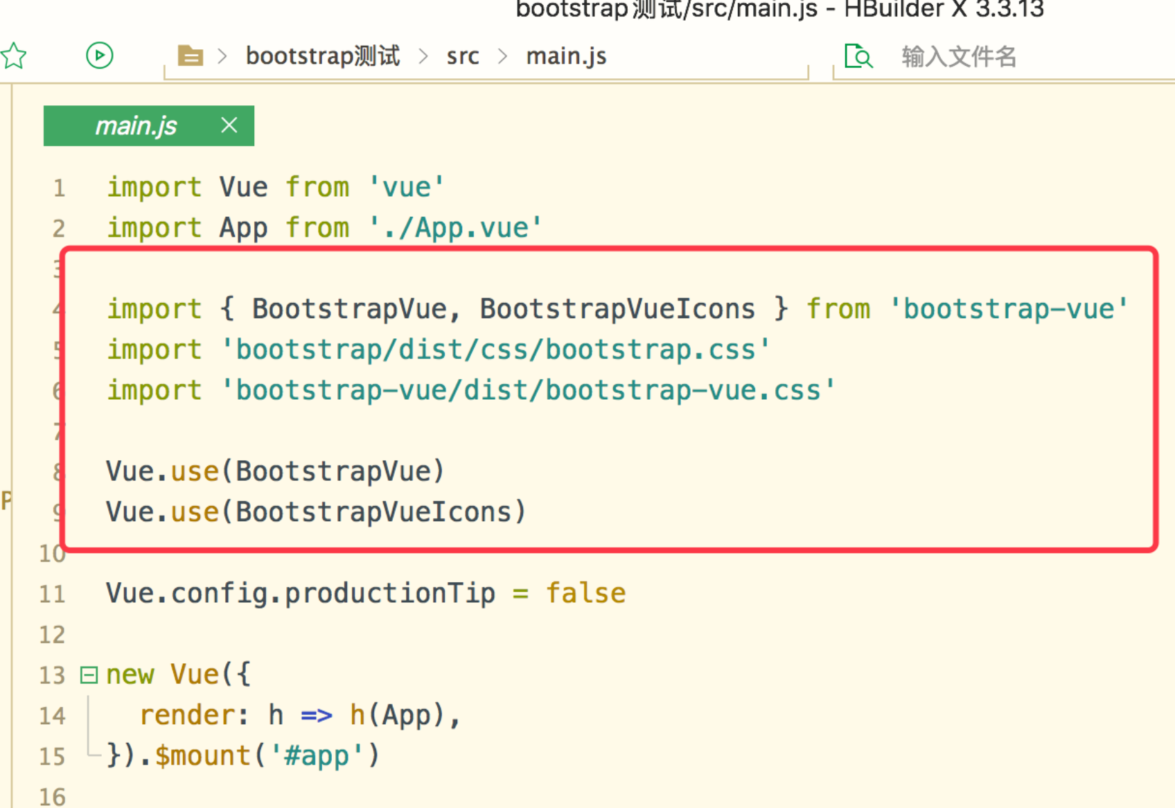
Task: Click Vue.use(BootstrapVue) statement
Action: [275, 471]
